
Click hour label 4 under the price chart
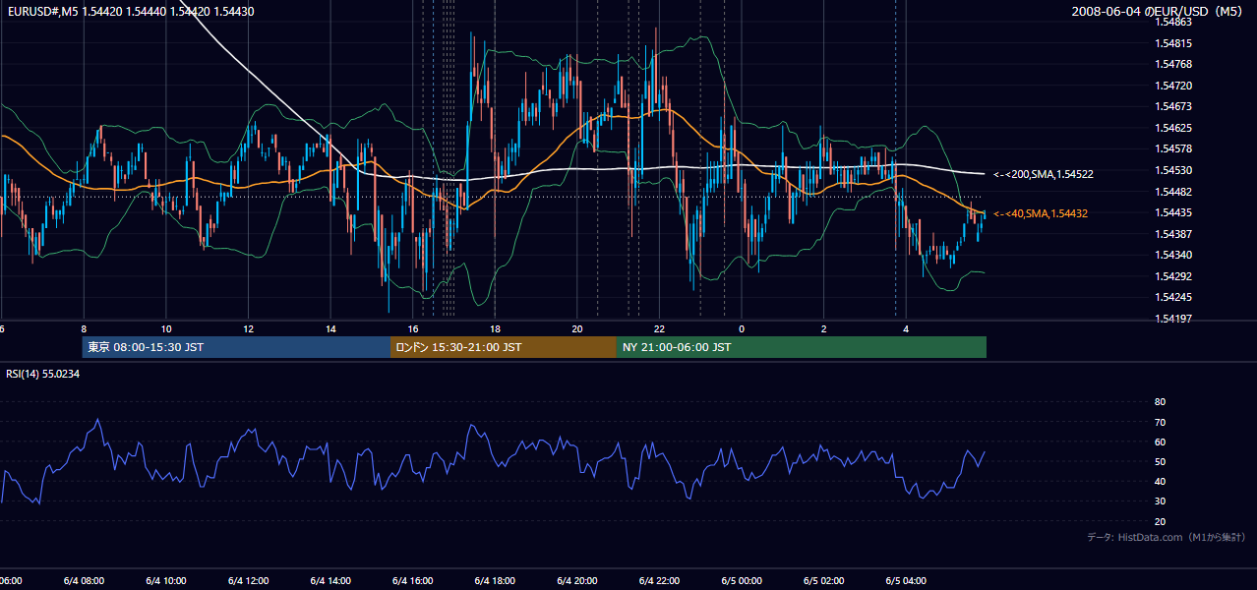pyautogui.click(x=907, y=328)
